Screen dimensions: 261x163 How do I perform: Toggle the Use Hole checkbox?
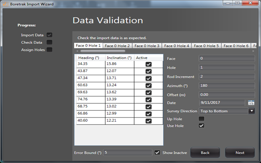tap(202, 126)
